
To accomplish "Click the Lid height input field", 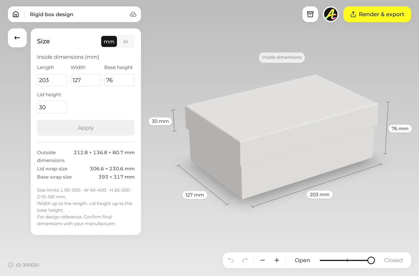I will tap(52, 107).
